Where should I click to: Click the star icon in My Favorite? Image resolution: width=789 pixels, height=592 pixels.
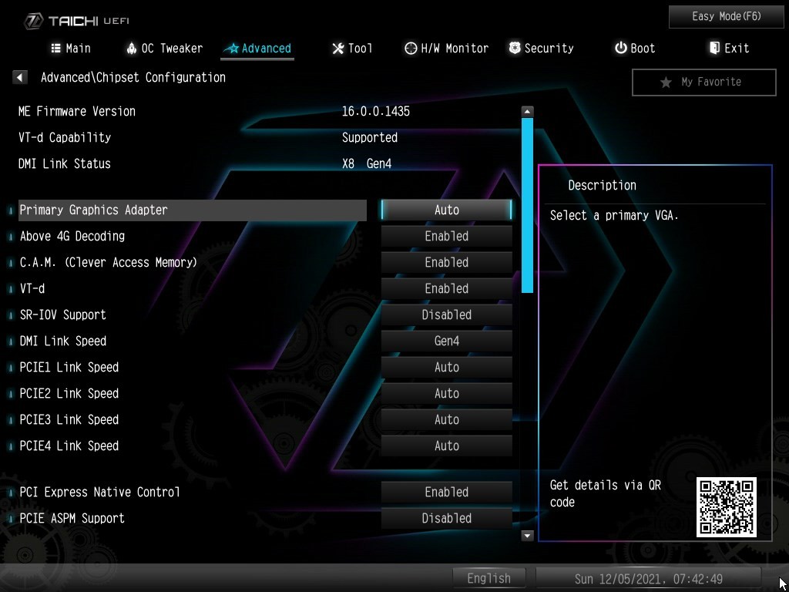(666, 82)
